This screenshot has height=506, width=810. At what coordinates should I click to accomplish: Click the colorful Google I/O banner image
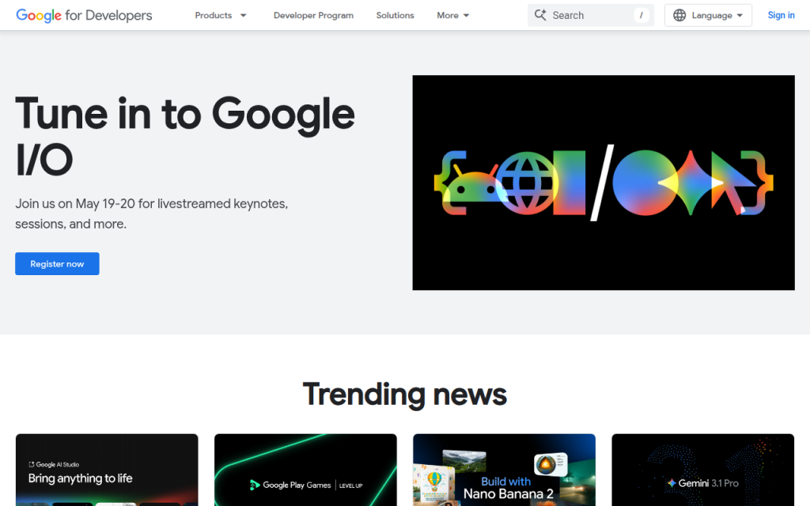[603, 182]
